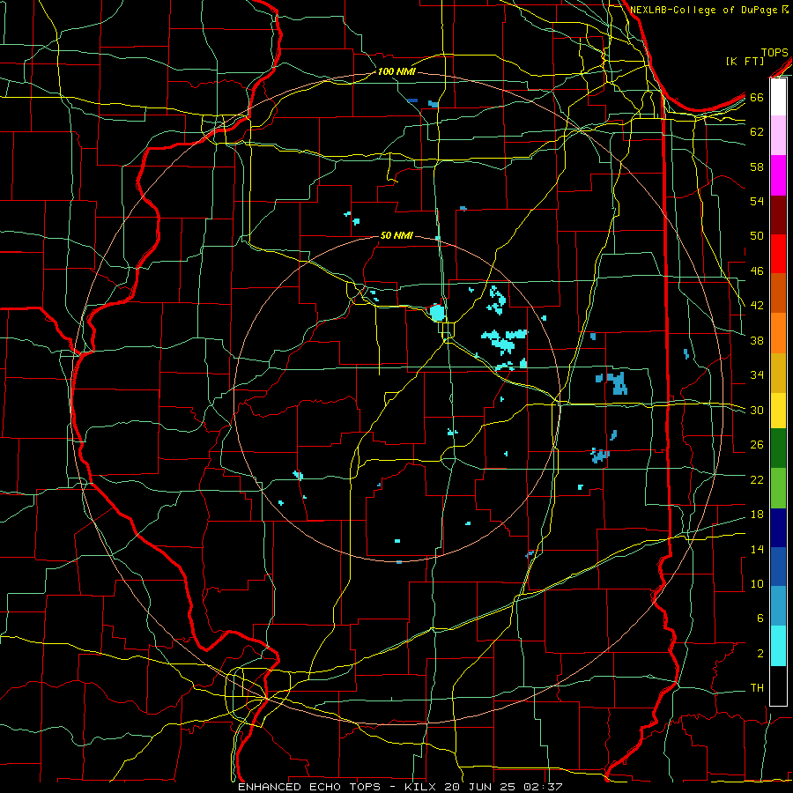Click legend value '50'
This screenshot has width=793, height=793.
pos(757,236)
